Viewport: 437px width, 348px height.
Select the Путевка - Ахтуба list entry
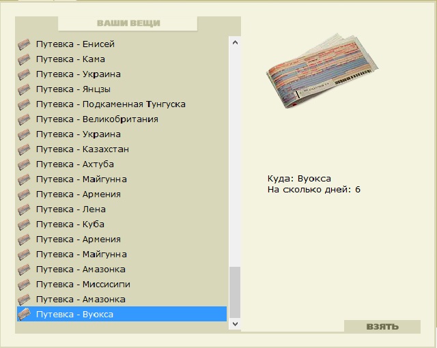(75, 164)
